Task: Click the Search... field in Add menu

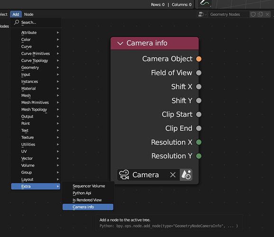Action: click(x=36, y=23)
